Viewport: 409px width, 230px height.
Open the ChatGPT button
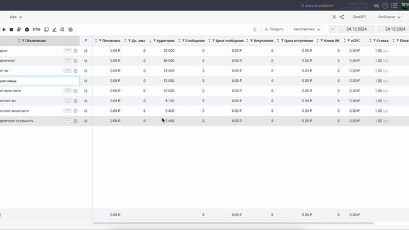tap(359, 17)
